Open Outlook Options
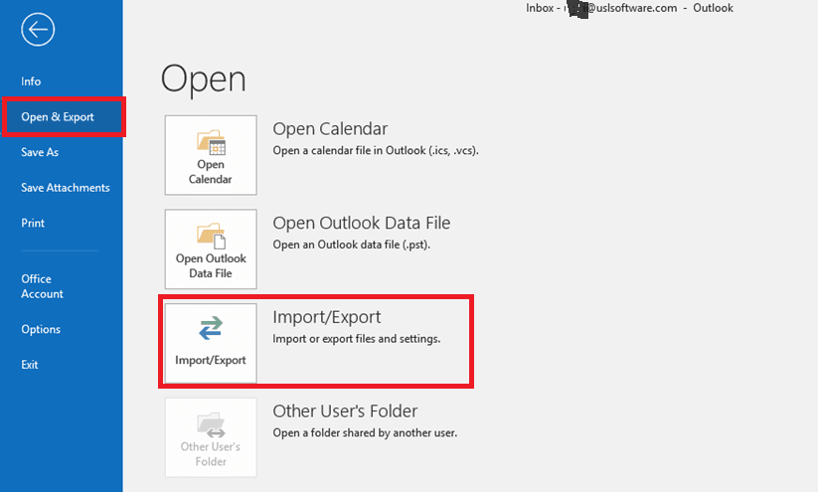 [41, 330]
